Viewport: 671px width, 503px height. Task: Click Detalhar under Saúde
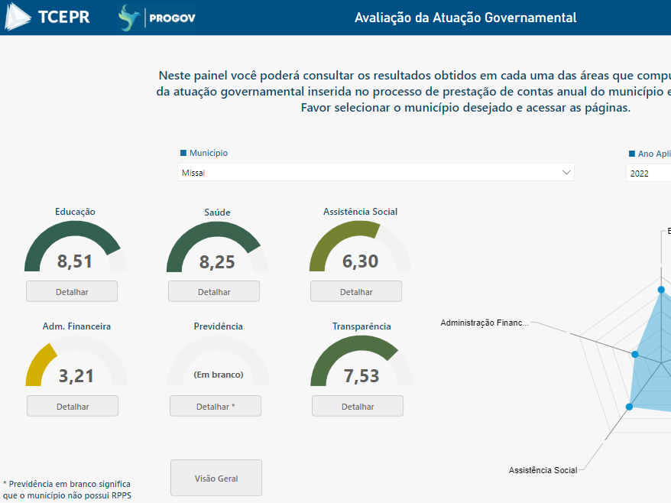click(214, 291)
